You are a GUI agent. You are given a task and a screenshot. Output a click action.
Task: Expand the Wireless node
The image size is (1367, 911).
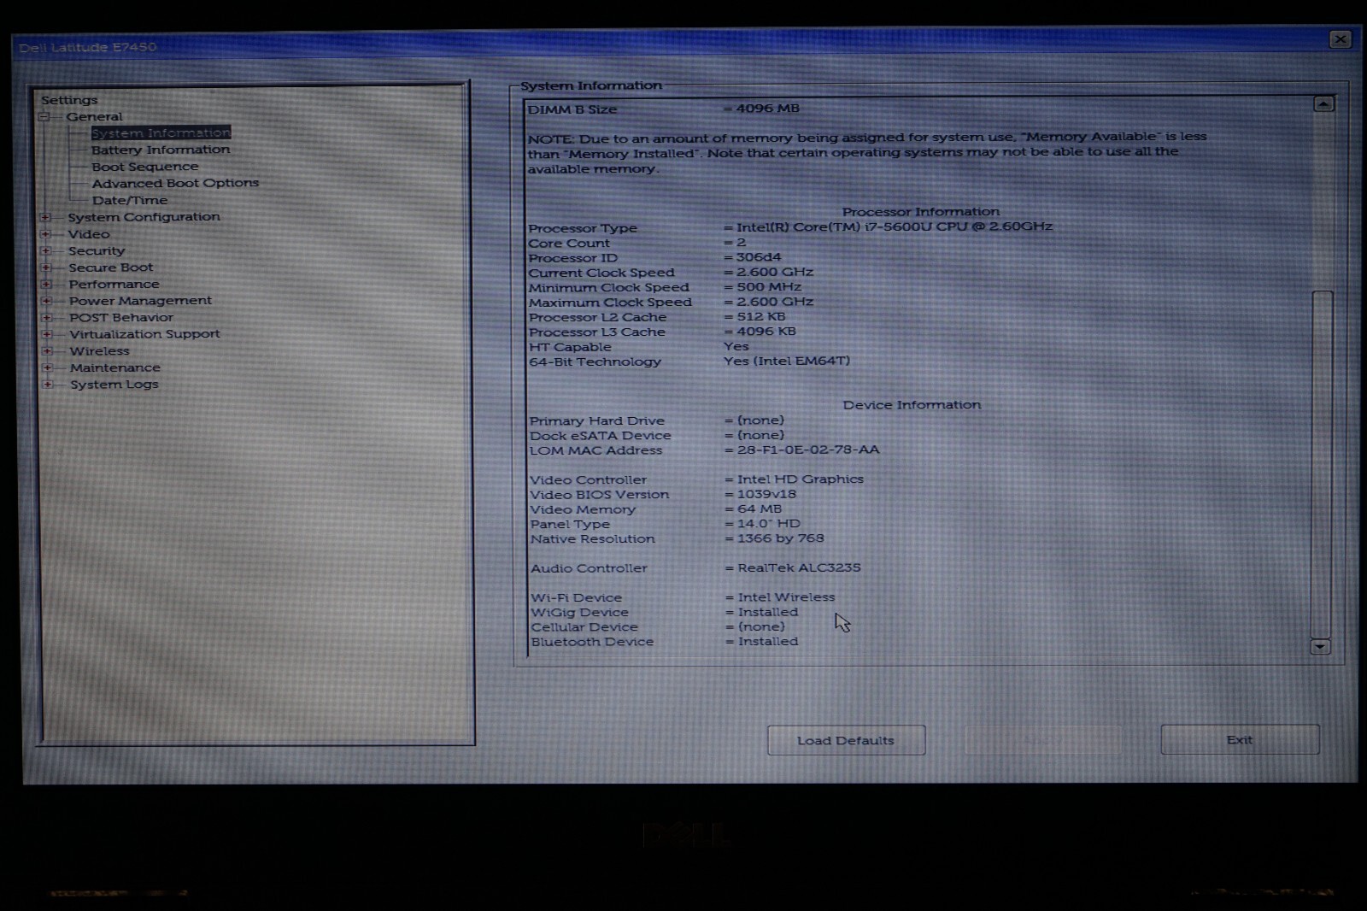point(48,351)
